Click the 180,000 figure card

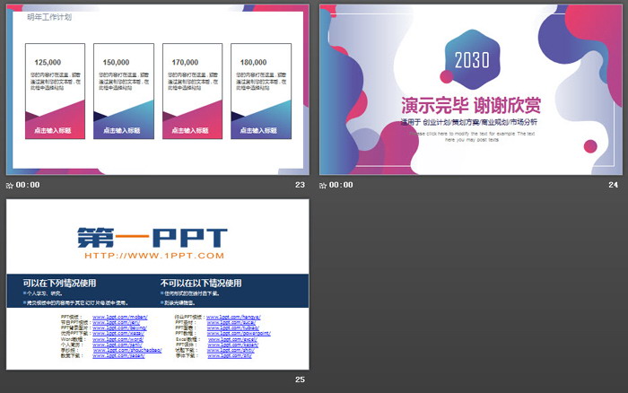click(261, 91)
